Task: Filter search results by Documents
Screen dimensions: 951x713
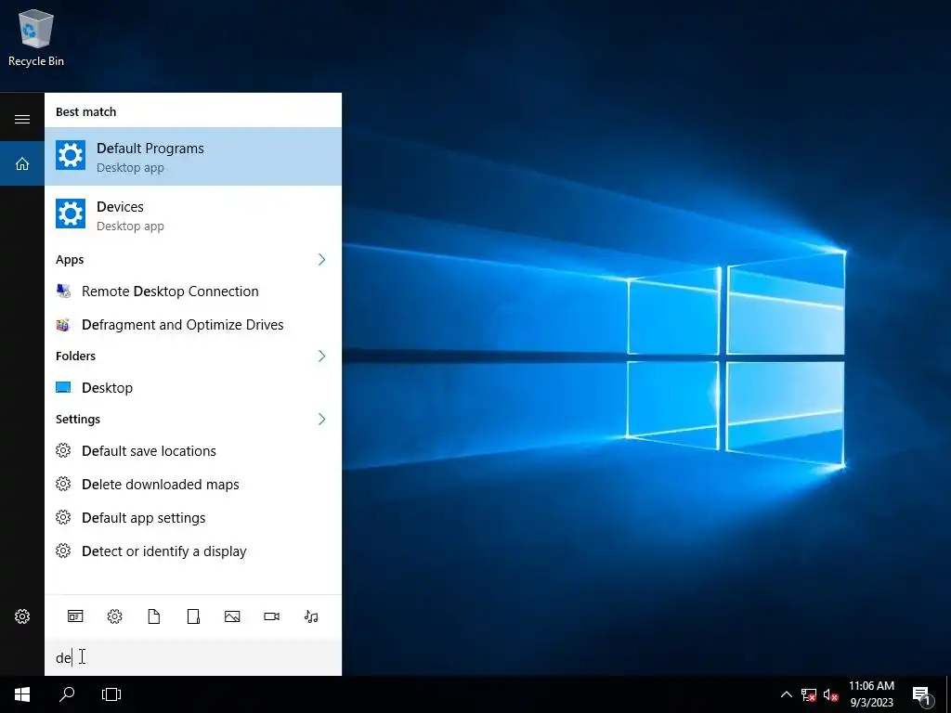Action: coord(154,616)
